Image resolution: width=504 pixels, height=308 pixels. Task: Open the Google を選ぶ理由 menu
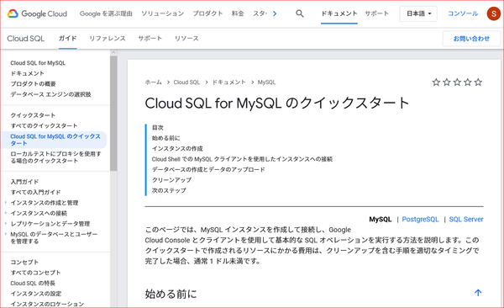point(106,13)
